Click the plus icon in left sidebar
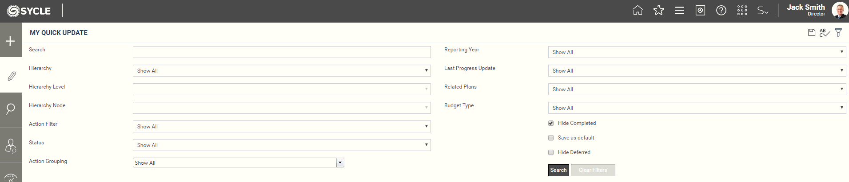 pos(11,41)
